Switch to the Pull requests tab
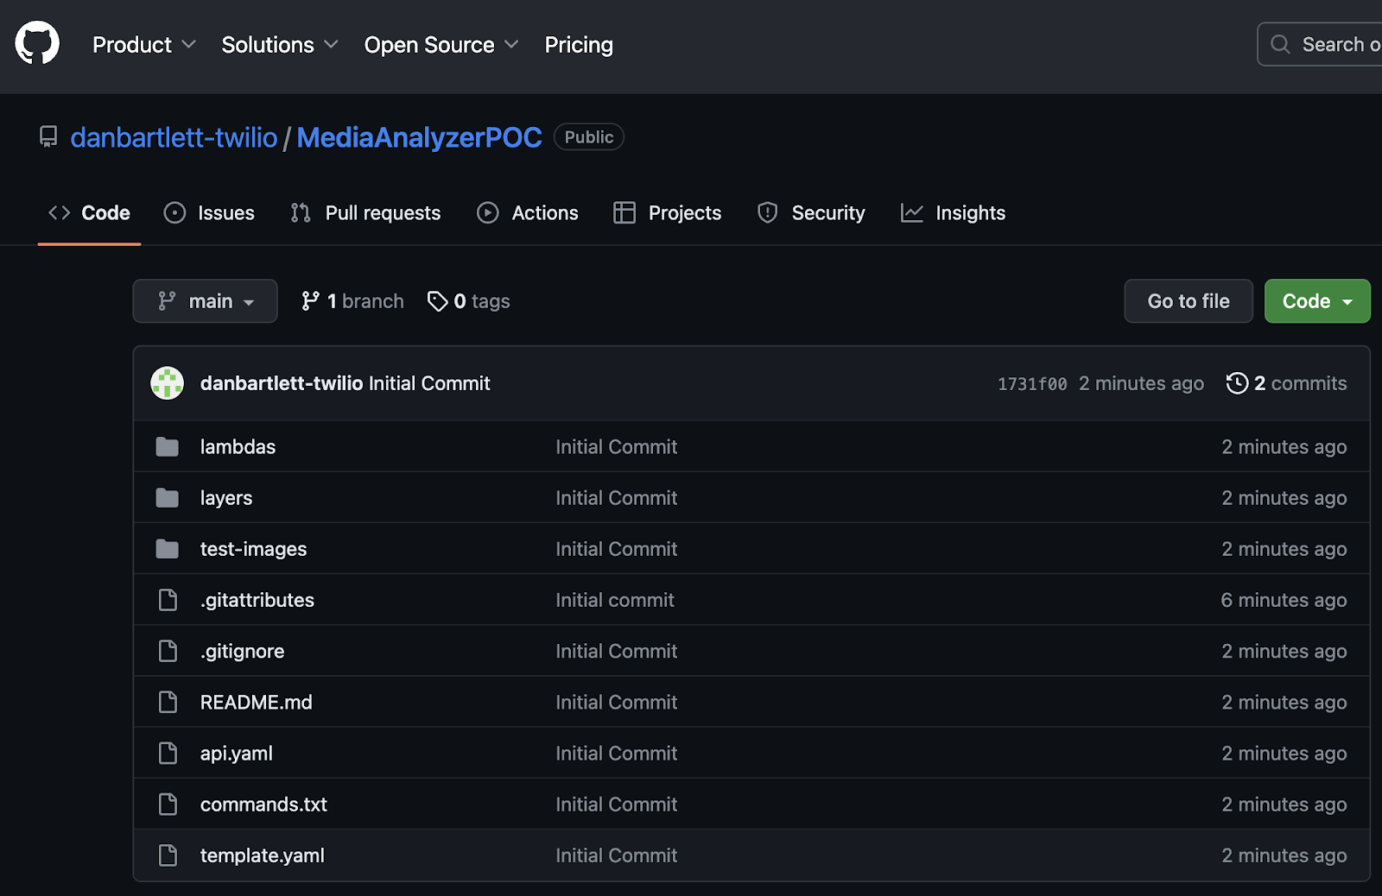 click(365, 212)
